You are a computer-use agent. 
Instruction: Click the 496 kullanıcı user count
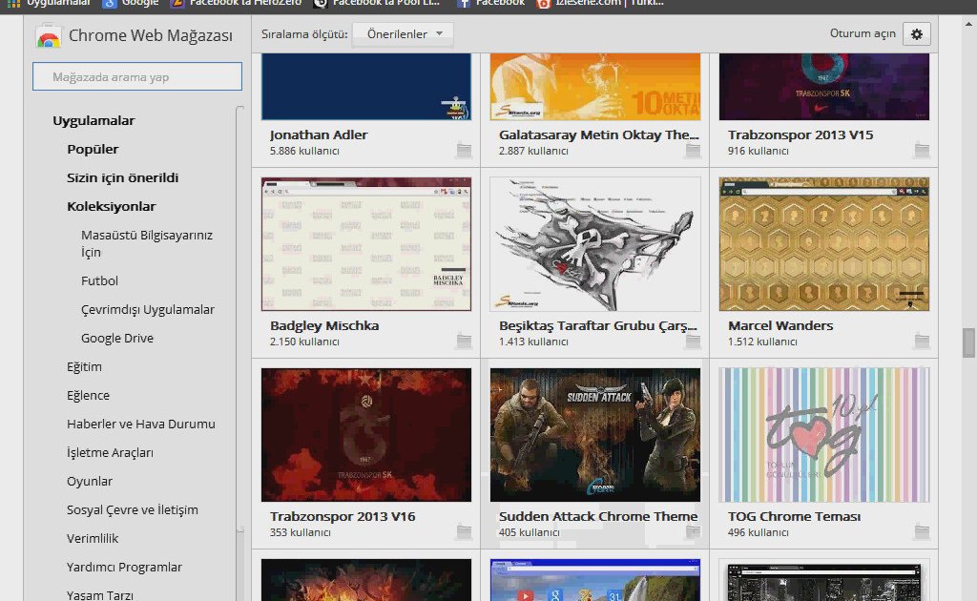click(x=758, y=532)
